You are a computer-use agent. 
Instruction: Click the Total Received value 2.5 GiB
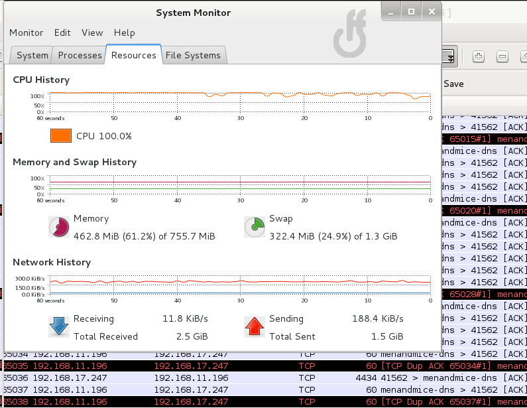tap(192, 336)
